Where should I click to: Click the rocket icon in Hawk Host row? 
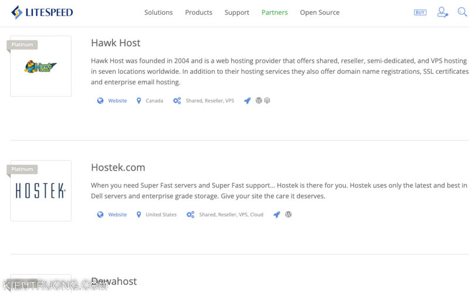pyautogui.click(x=247, y=101)
